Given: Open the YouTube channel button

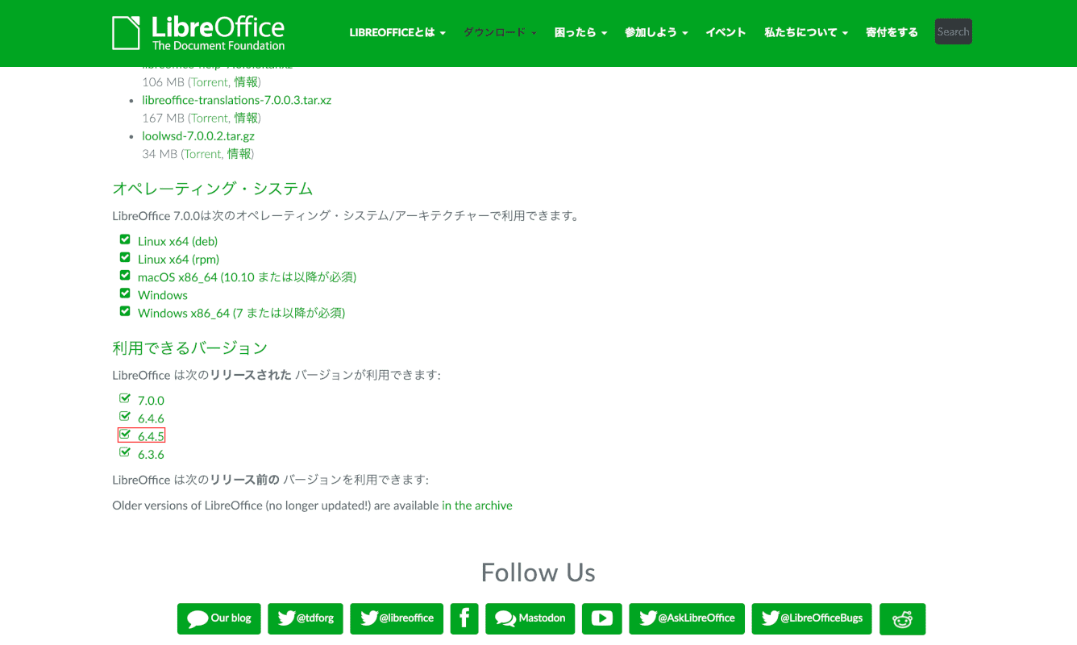Looking at the screenshot, I should [601, 618].
